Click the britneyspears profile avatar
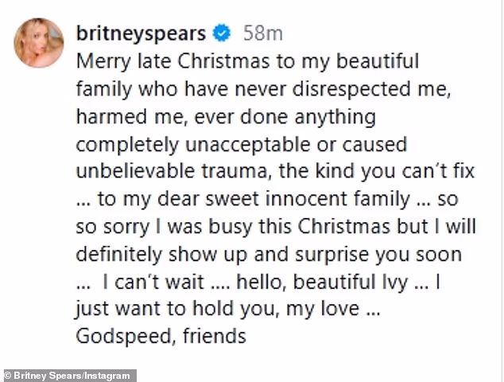504x382 pixels. click(38, 42)
